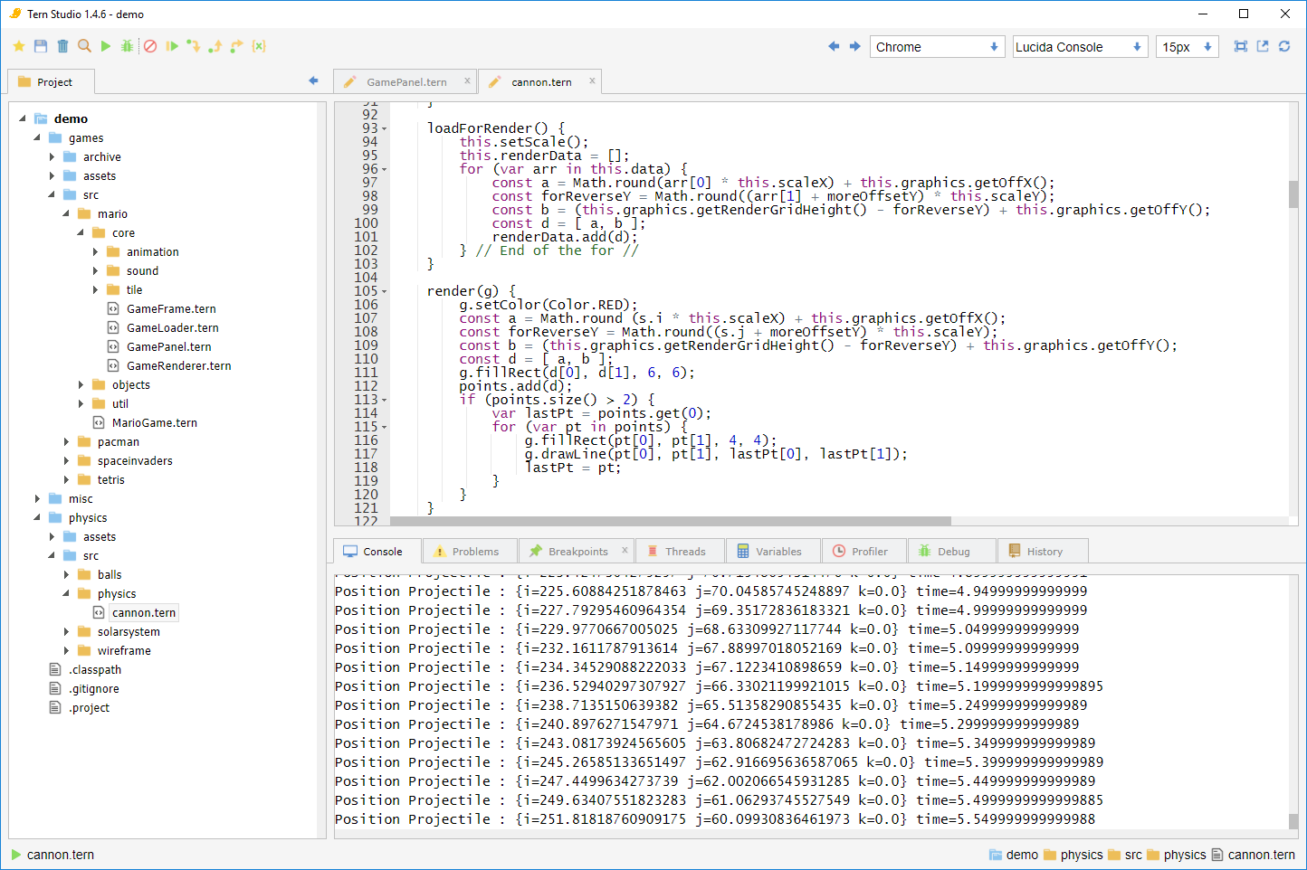1307x870 pixels.
Task: Click the step over debugger icon
Action: point(237,46)
